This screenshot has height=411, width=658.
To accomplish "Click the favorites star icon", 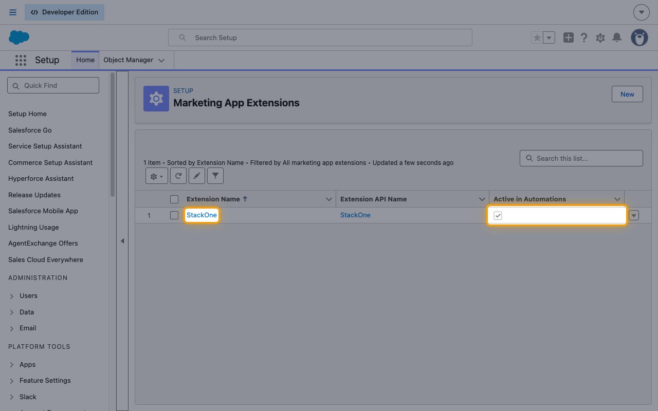I will [537, 38].
